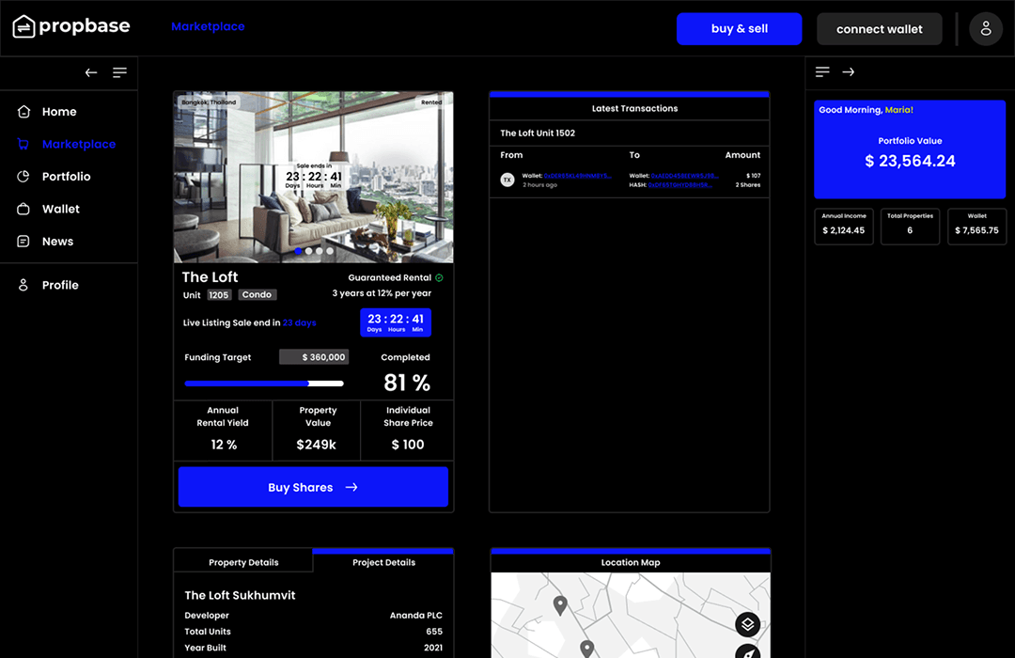Click the Buy Shares button
The height and width of the screenshot is (658, 1015).
click(x=313, y=487)
